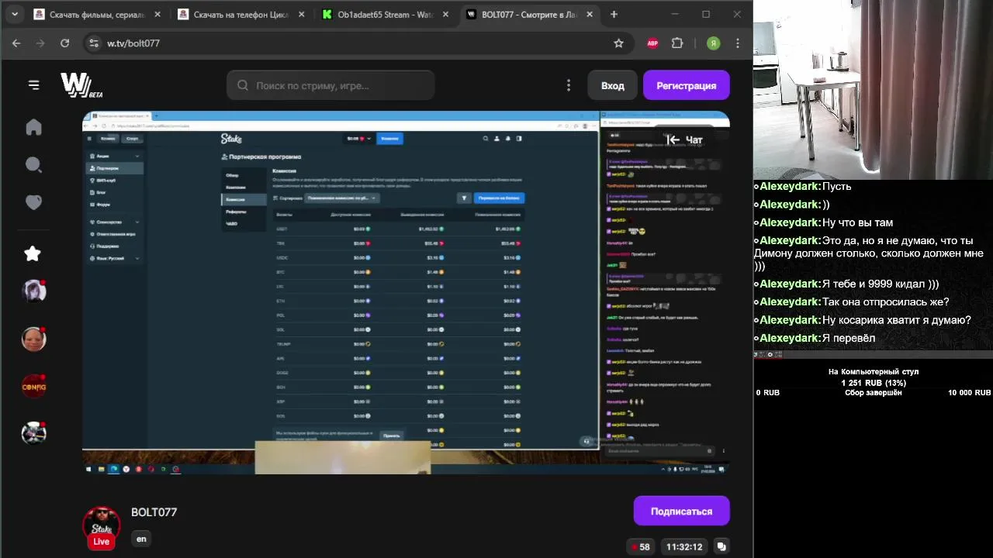Click the '1 251 RUB (13%)' goal amount

coord(874,383)
